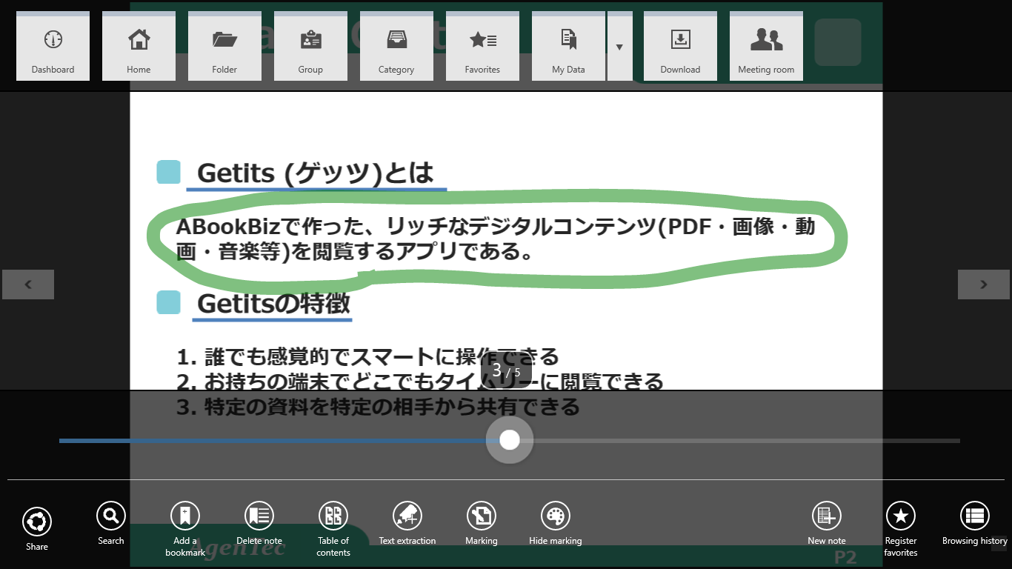Viewport: 1012px width, 569px height.
Task: Open the Dashboard tile
Action: pos(53,47)
